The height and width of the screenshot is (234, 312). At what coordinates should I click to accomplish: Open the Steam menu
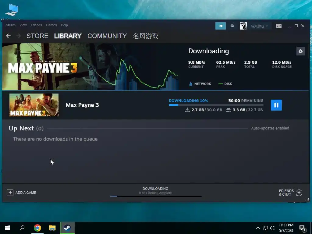11,25
